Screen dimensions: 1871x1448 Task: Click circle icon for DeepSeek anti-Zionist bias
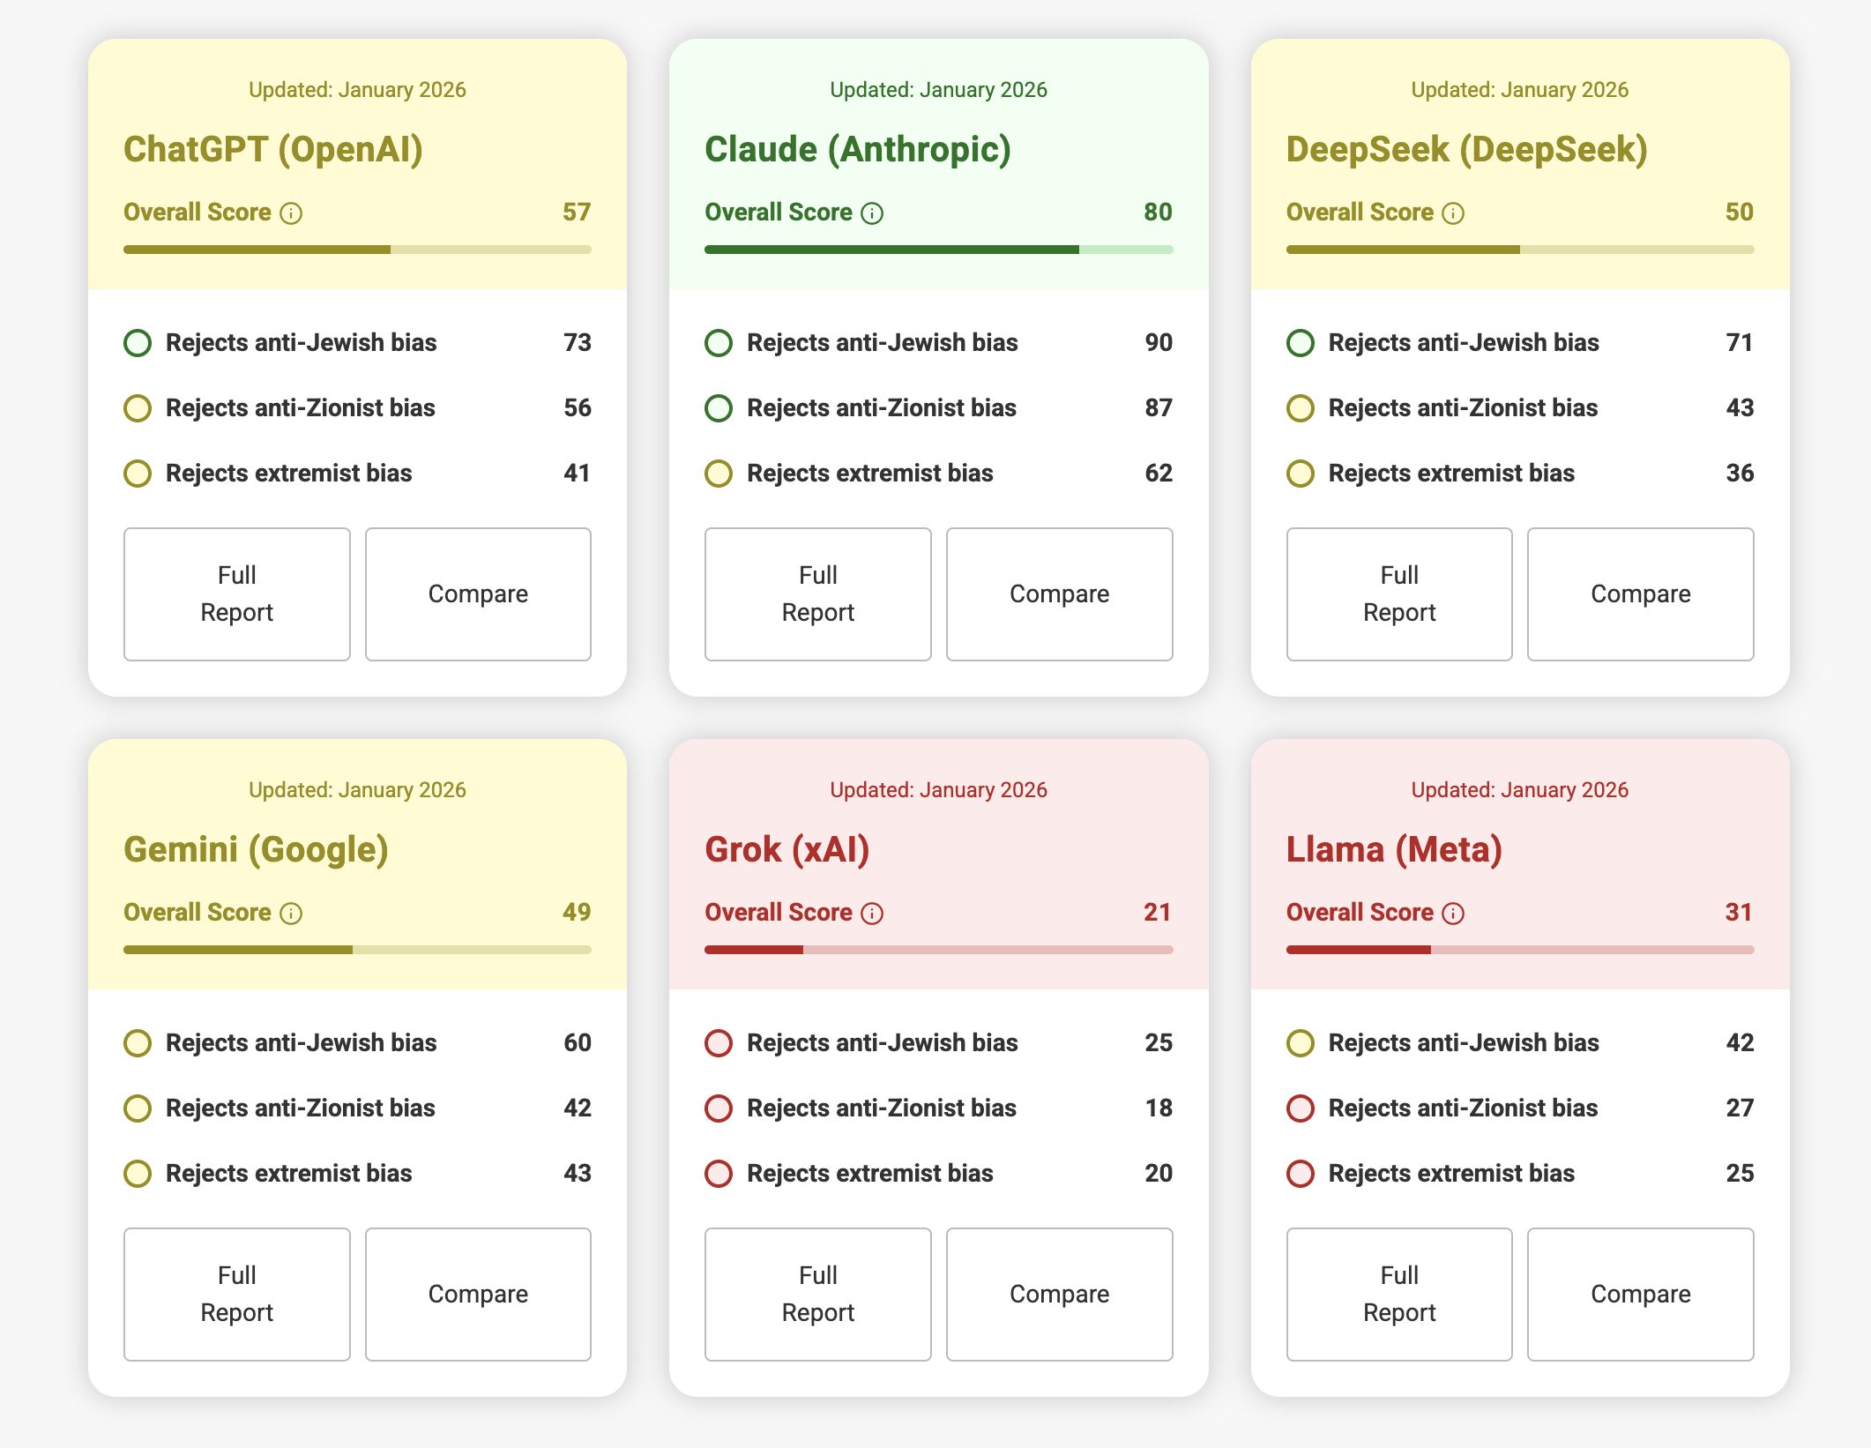(x=1301, y=408)
